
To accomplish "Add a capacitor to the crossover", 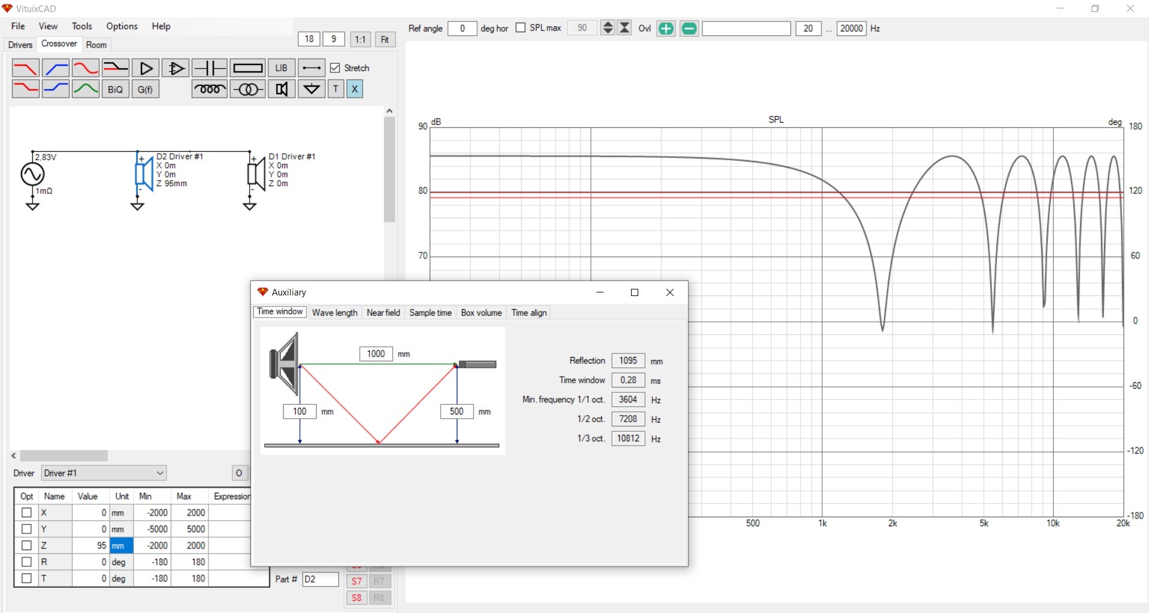I will [210, 68].
